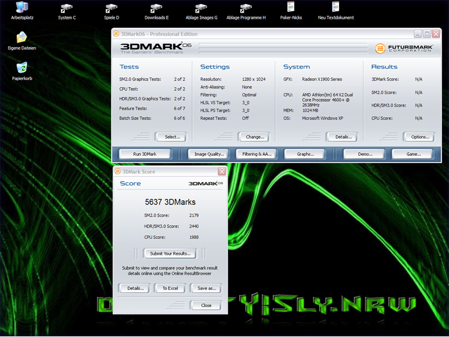
Task: Click the Close button in Score dialog
Action: (206, 305)
